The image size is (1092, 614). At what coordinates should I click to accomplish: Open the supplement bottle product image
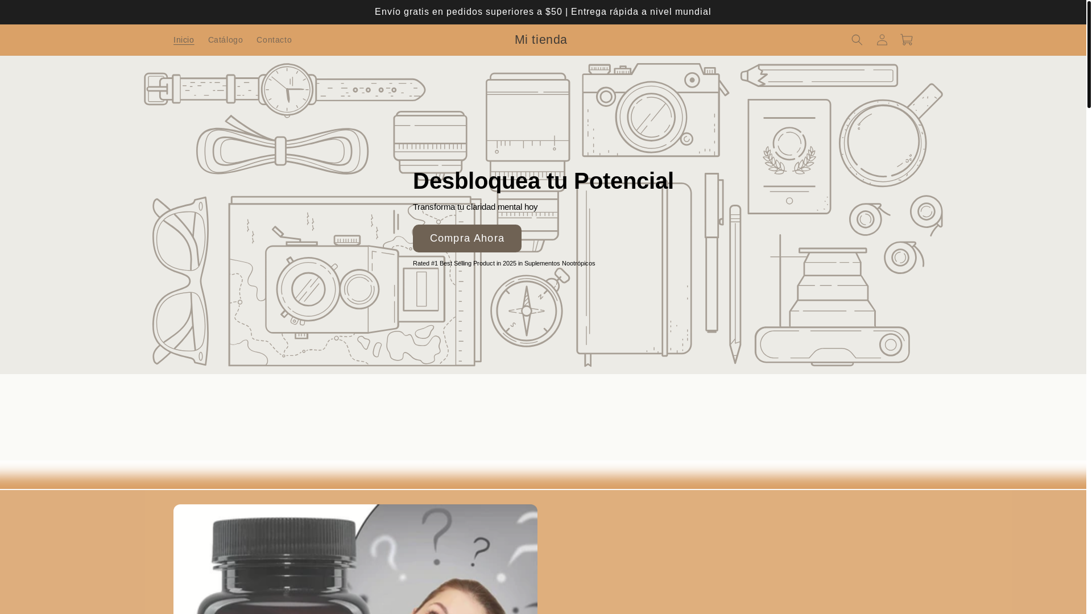pos(355,559)
